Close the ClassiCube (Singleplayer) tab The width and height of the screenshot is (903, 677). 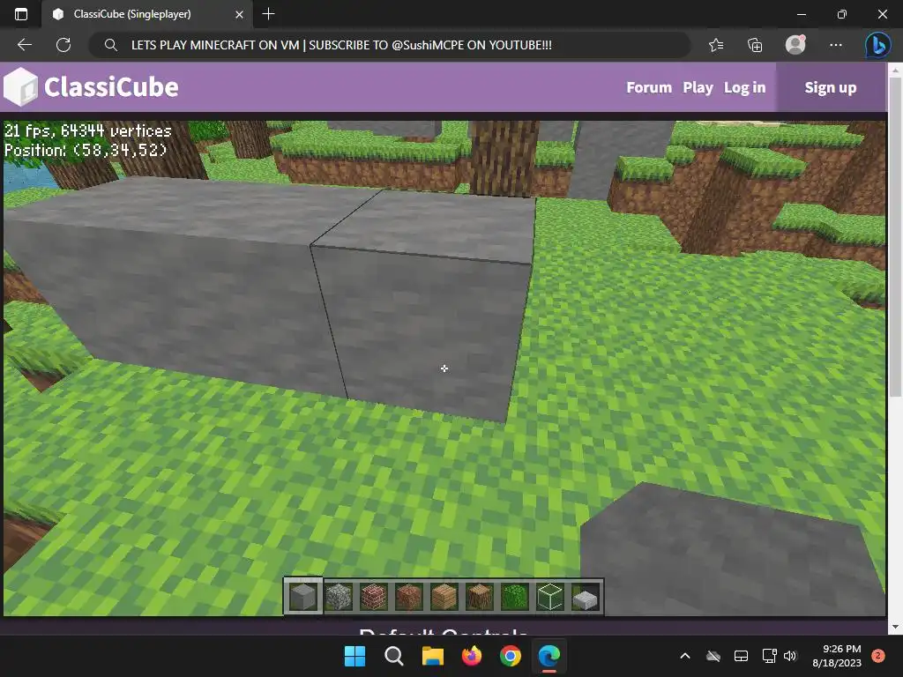(x=239, y=14)
